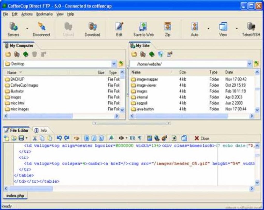Switch to the Info tab

[41, 130]
